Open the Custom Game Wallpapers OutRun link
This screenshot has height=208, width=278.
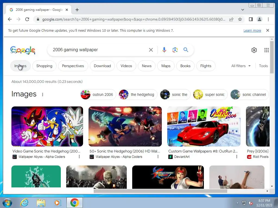click(x=203, y=151)
